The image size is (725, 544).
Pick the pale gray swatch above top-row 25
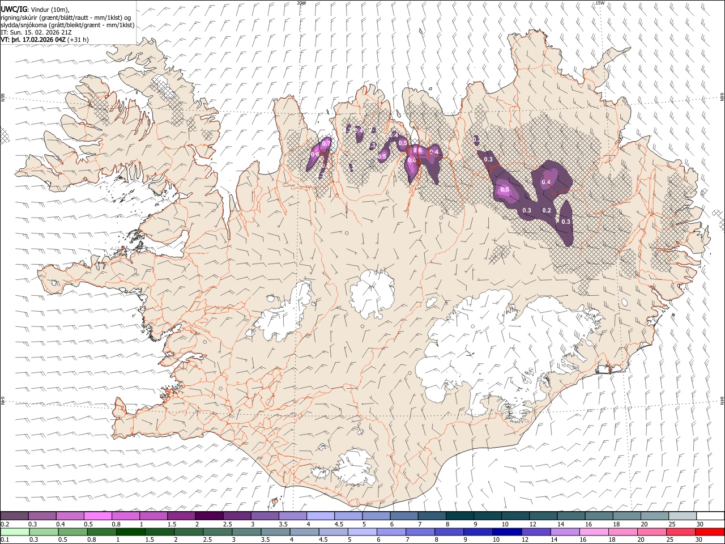pos(683,516)
